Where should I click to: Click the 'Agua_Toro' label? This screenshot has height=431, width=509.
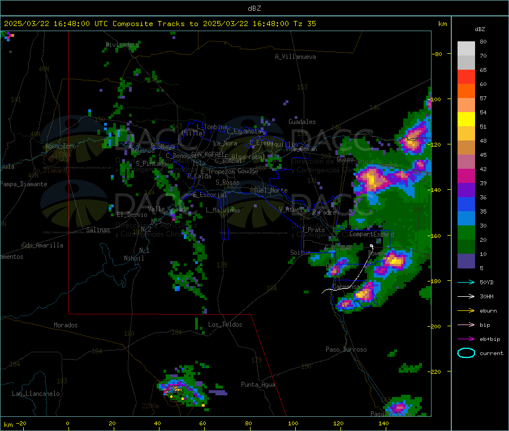click(61, 146)
